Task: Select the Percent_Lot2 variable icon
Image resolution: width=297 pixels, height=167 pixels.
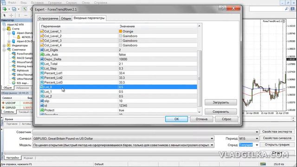Action: [x=42, y=77]
